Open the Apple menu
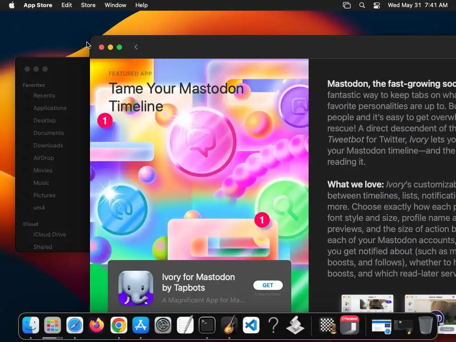This screenshot has height=342, width=456. 12,5
